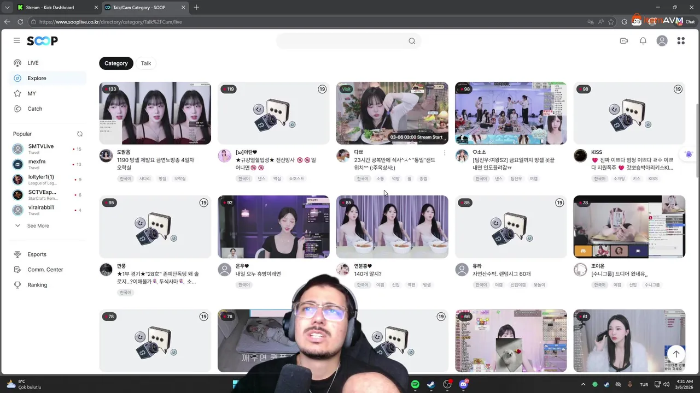Viewport: 700px width, 393px height.
Task: Go back in the browser
Action: click(7, 22)
